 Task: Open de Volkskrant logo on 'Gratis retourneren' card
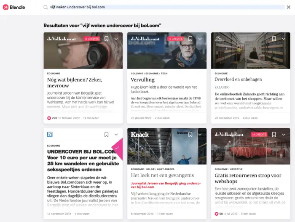(x=229, y=135)
